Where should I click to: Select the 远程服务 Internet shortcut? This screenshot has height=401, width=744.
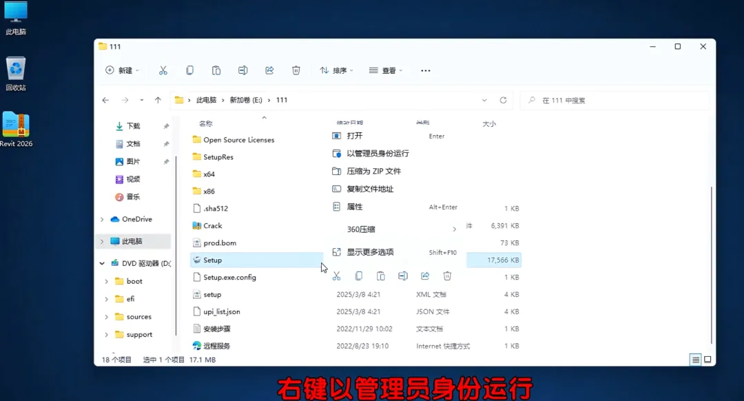217,346
